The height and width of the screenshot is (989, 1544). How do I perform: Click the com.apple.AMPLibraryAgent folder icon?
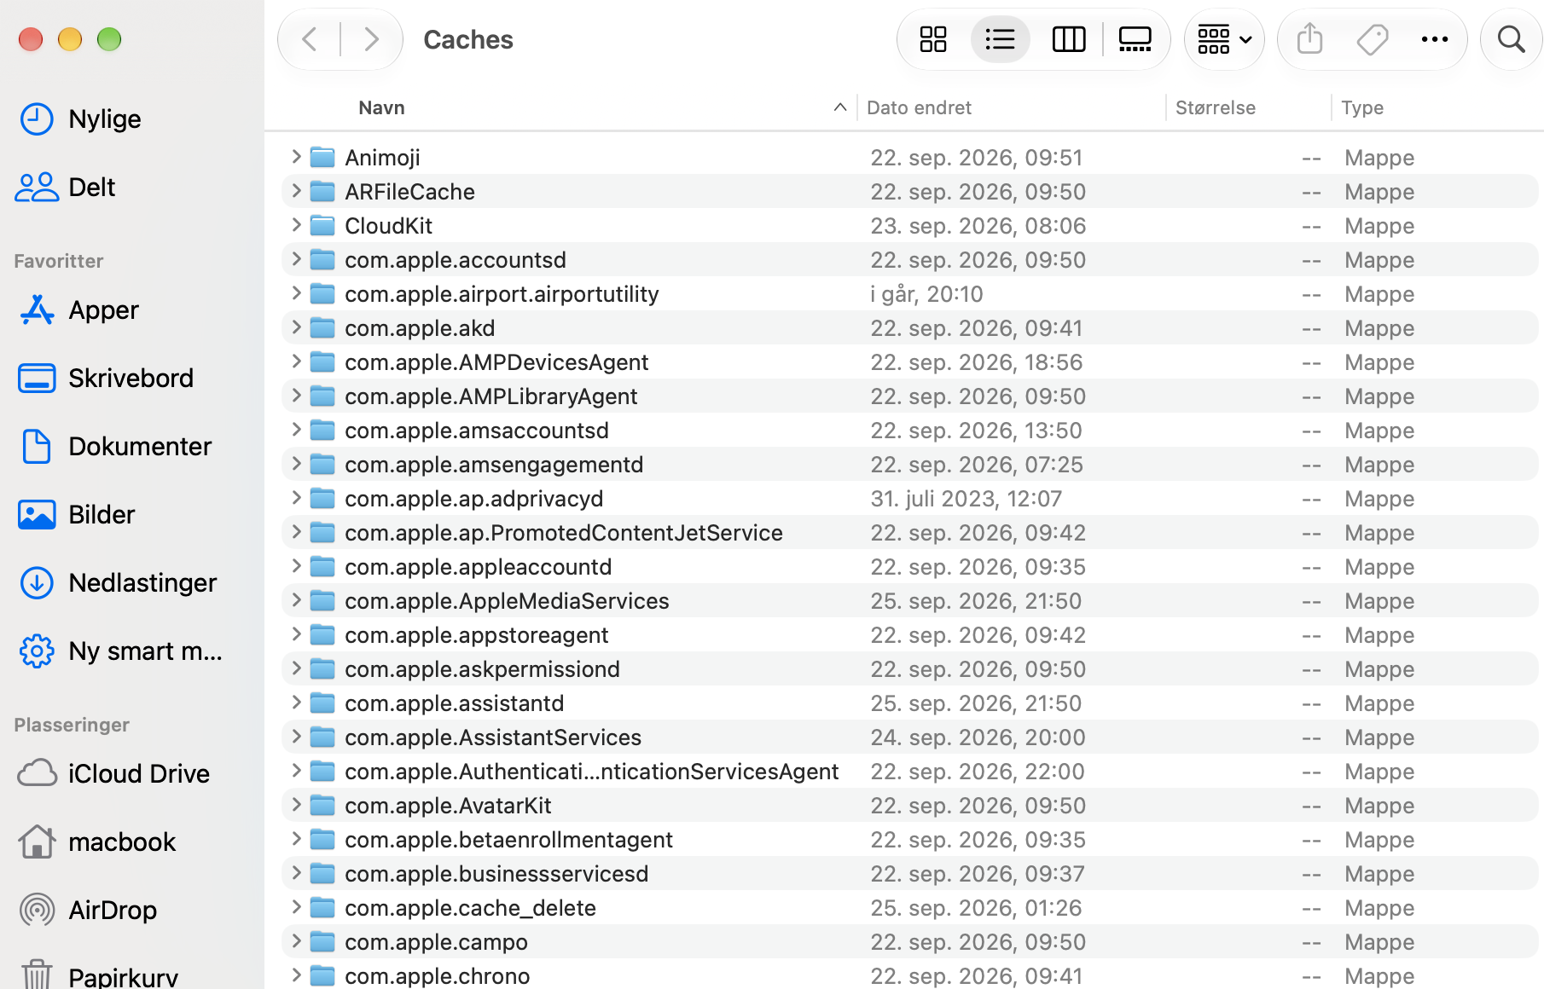322,396
